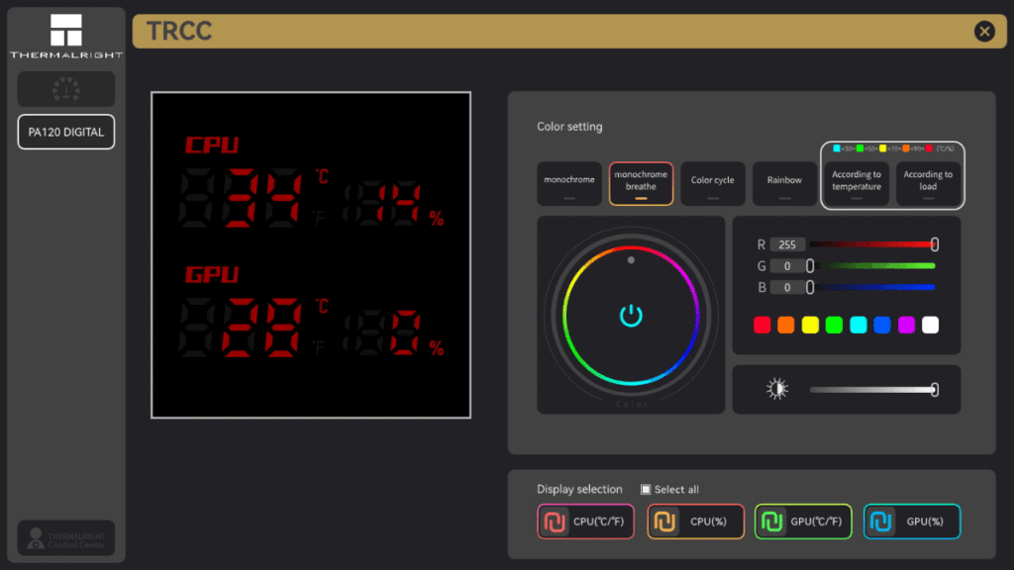Select the monochrome color mode
Screen dimensions: 1014x570
pyautogui.click(x=569, y=184)
